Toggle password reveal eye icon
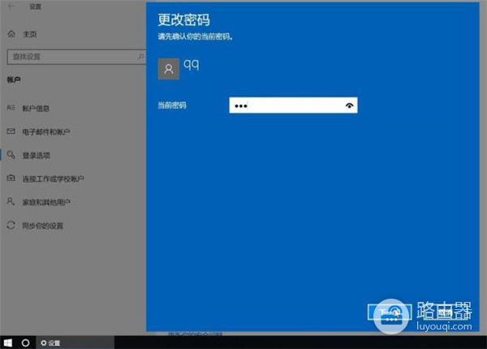This screenshot has height=349, width=487. [x=349, y=106]
